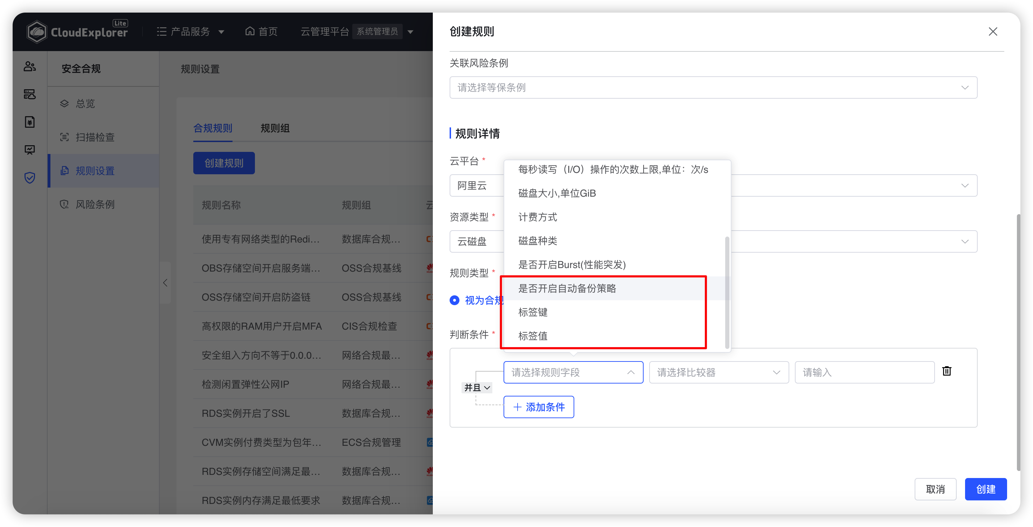Click the 请输入 value field

point(864,372)
